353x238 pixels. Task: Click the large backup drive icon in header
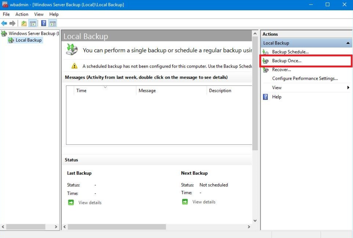(72, 50)
